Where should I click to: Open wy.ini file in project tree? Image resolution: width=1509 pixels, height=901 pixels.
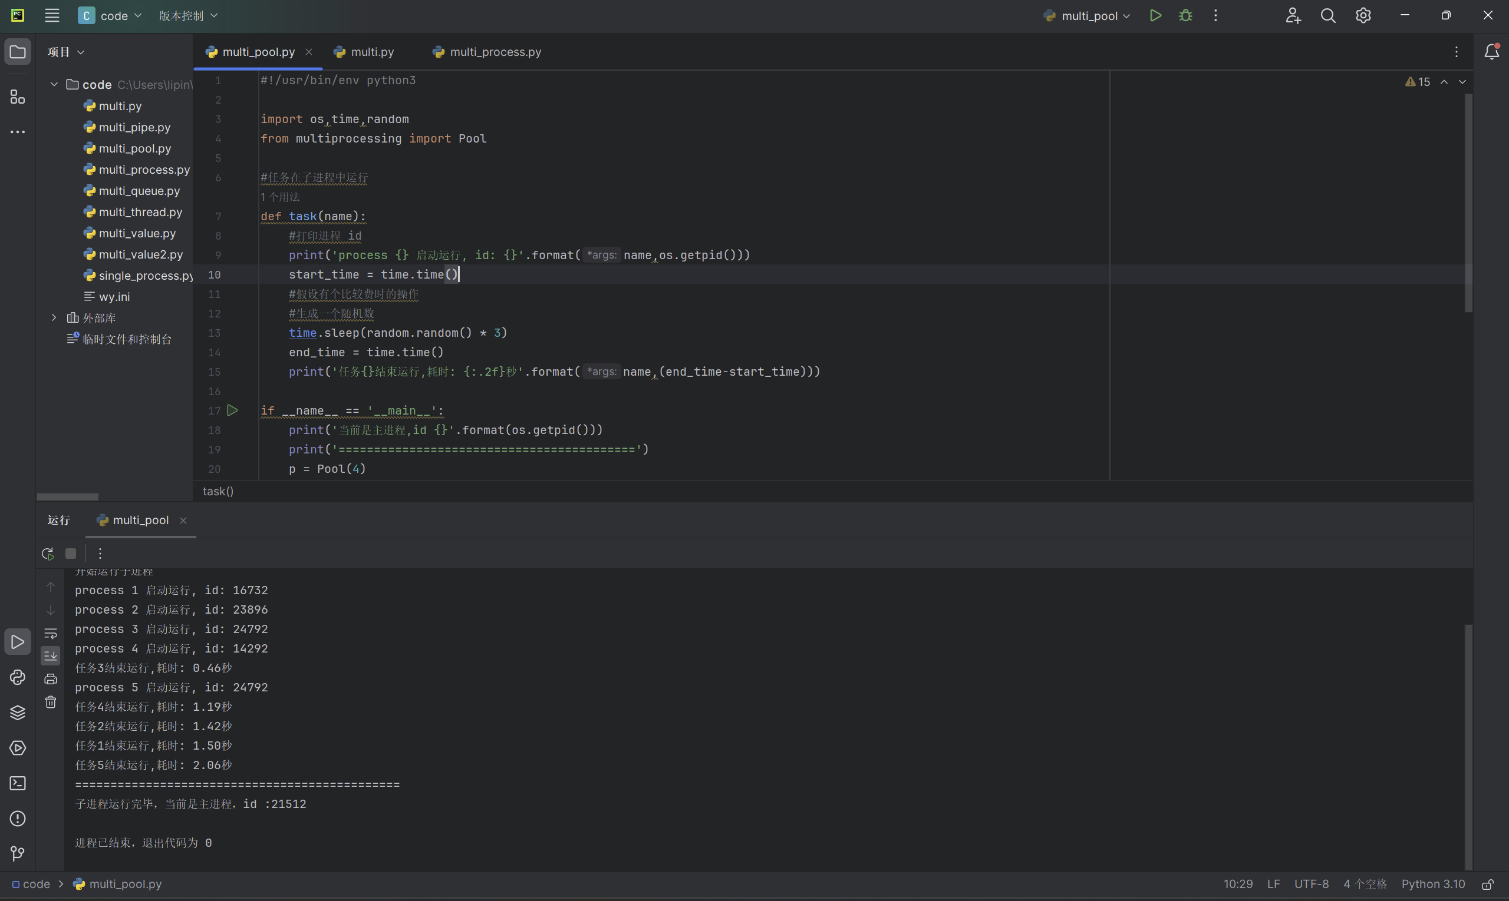coord(107,297)
